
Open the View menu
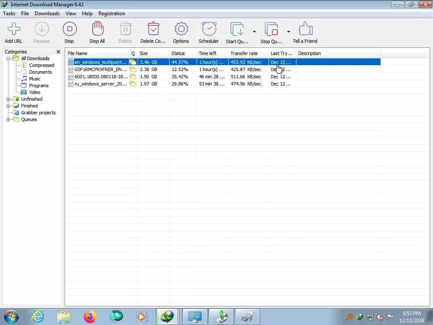coord(71,14)
